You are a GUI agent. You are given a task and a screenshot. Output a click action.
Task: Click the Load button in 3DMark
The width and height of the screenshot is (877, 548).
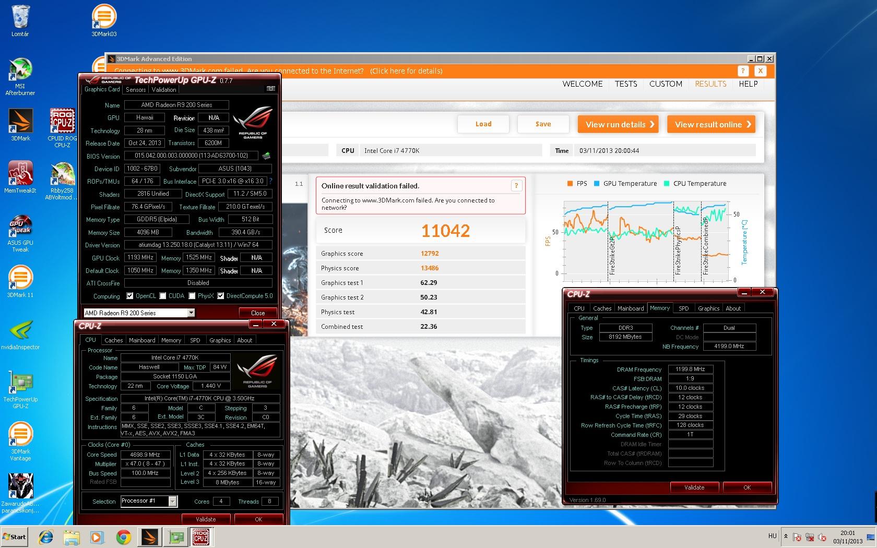[483, 124]
